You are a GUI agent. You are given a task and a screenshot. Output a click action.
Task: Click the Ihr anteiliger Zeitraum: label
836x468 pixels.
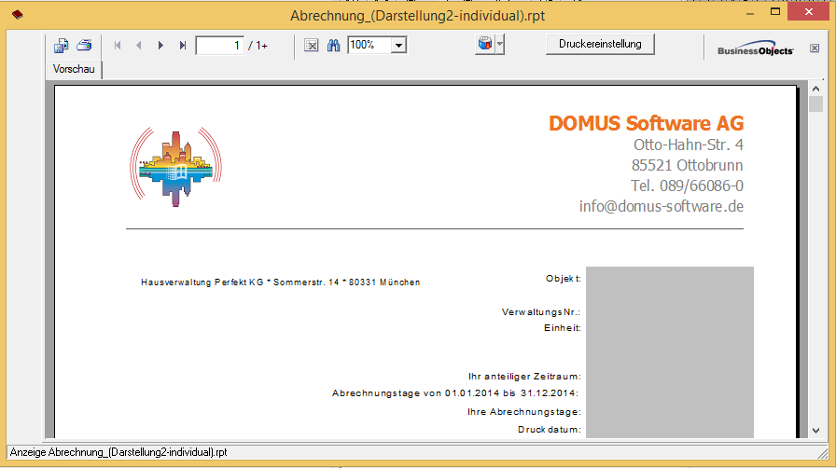[524, 377]
